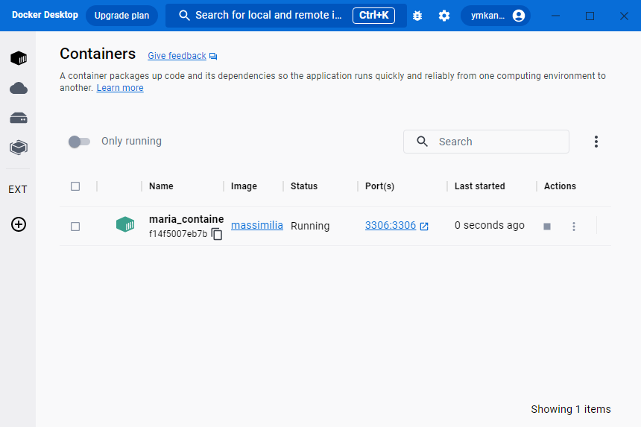Click the search for local and remote images field
This screenshot has width=641, height=427.
(x=285, y=16)
